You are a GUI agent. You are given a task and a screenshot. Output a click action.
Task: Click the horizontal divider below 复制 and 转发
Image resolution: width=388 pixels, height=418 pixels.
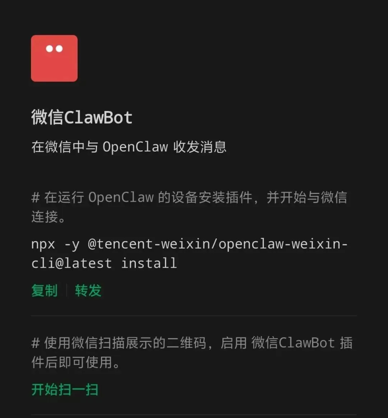pyautogui.click(x=194, y=316)
